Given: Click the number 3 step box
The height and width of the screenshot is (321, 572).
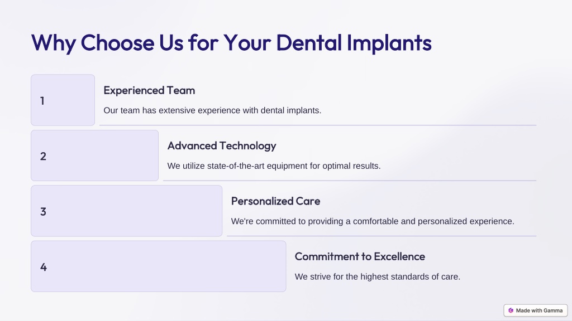Looking at the screenshot, I should click(127, 211).
